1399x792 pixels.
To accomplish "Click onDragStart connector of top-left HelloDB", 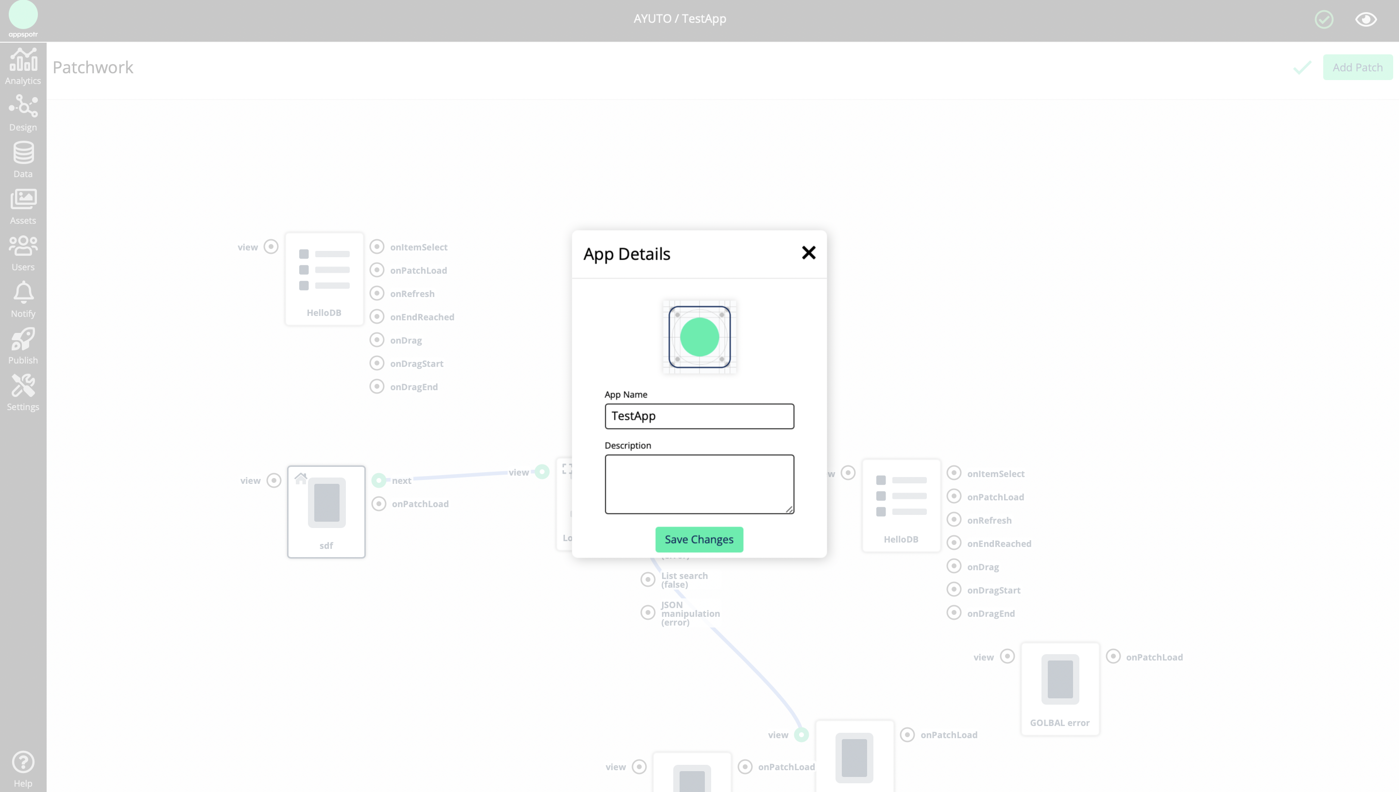I will click(376, 363).
